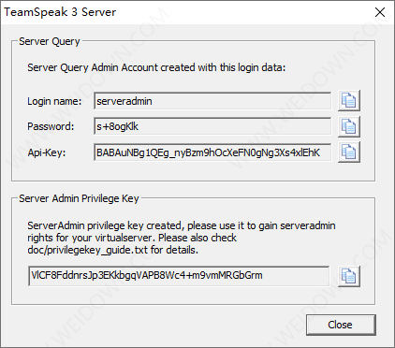Click the 'Server Admin Privilege Key' heading
395x348 pixels.
click(x=79, y=198)
